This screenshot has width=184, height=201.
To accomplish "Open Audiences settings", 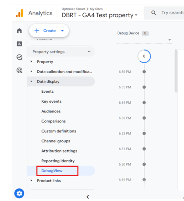I will (x=51, y=111).
